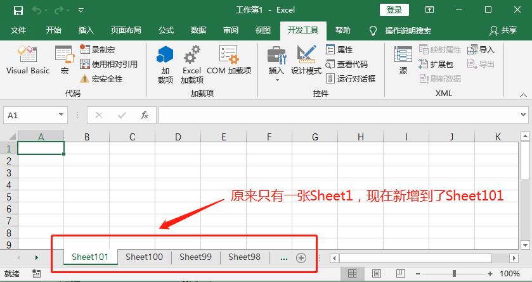This screenshot has height=282, width=532.
Task: Switch to sheet tab Sheet98
Action: 244,257
